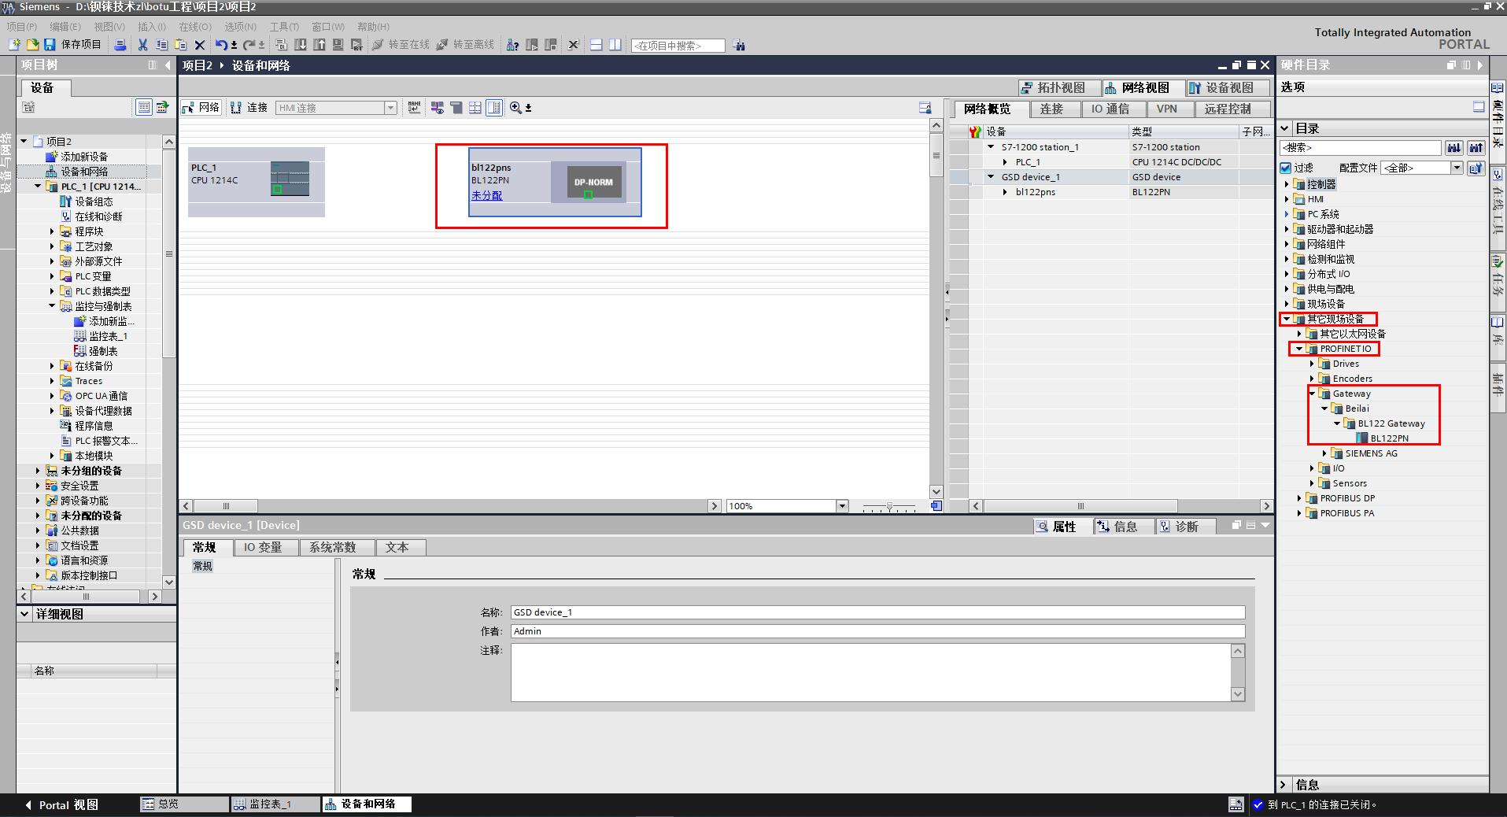
Task: Toggle the table details view icon in project tree
Action: (144, 107)
